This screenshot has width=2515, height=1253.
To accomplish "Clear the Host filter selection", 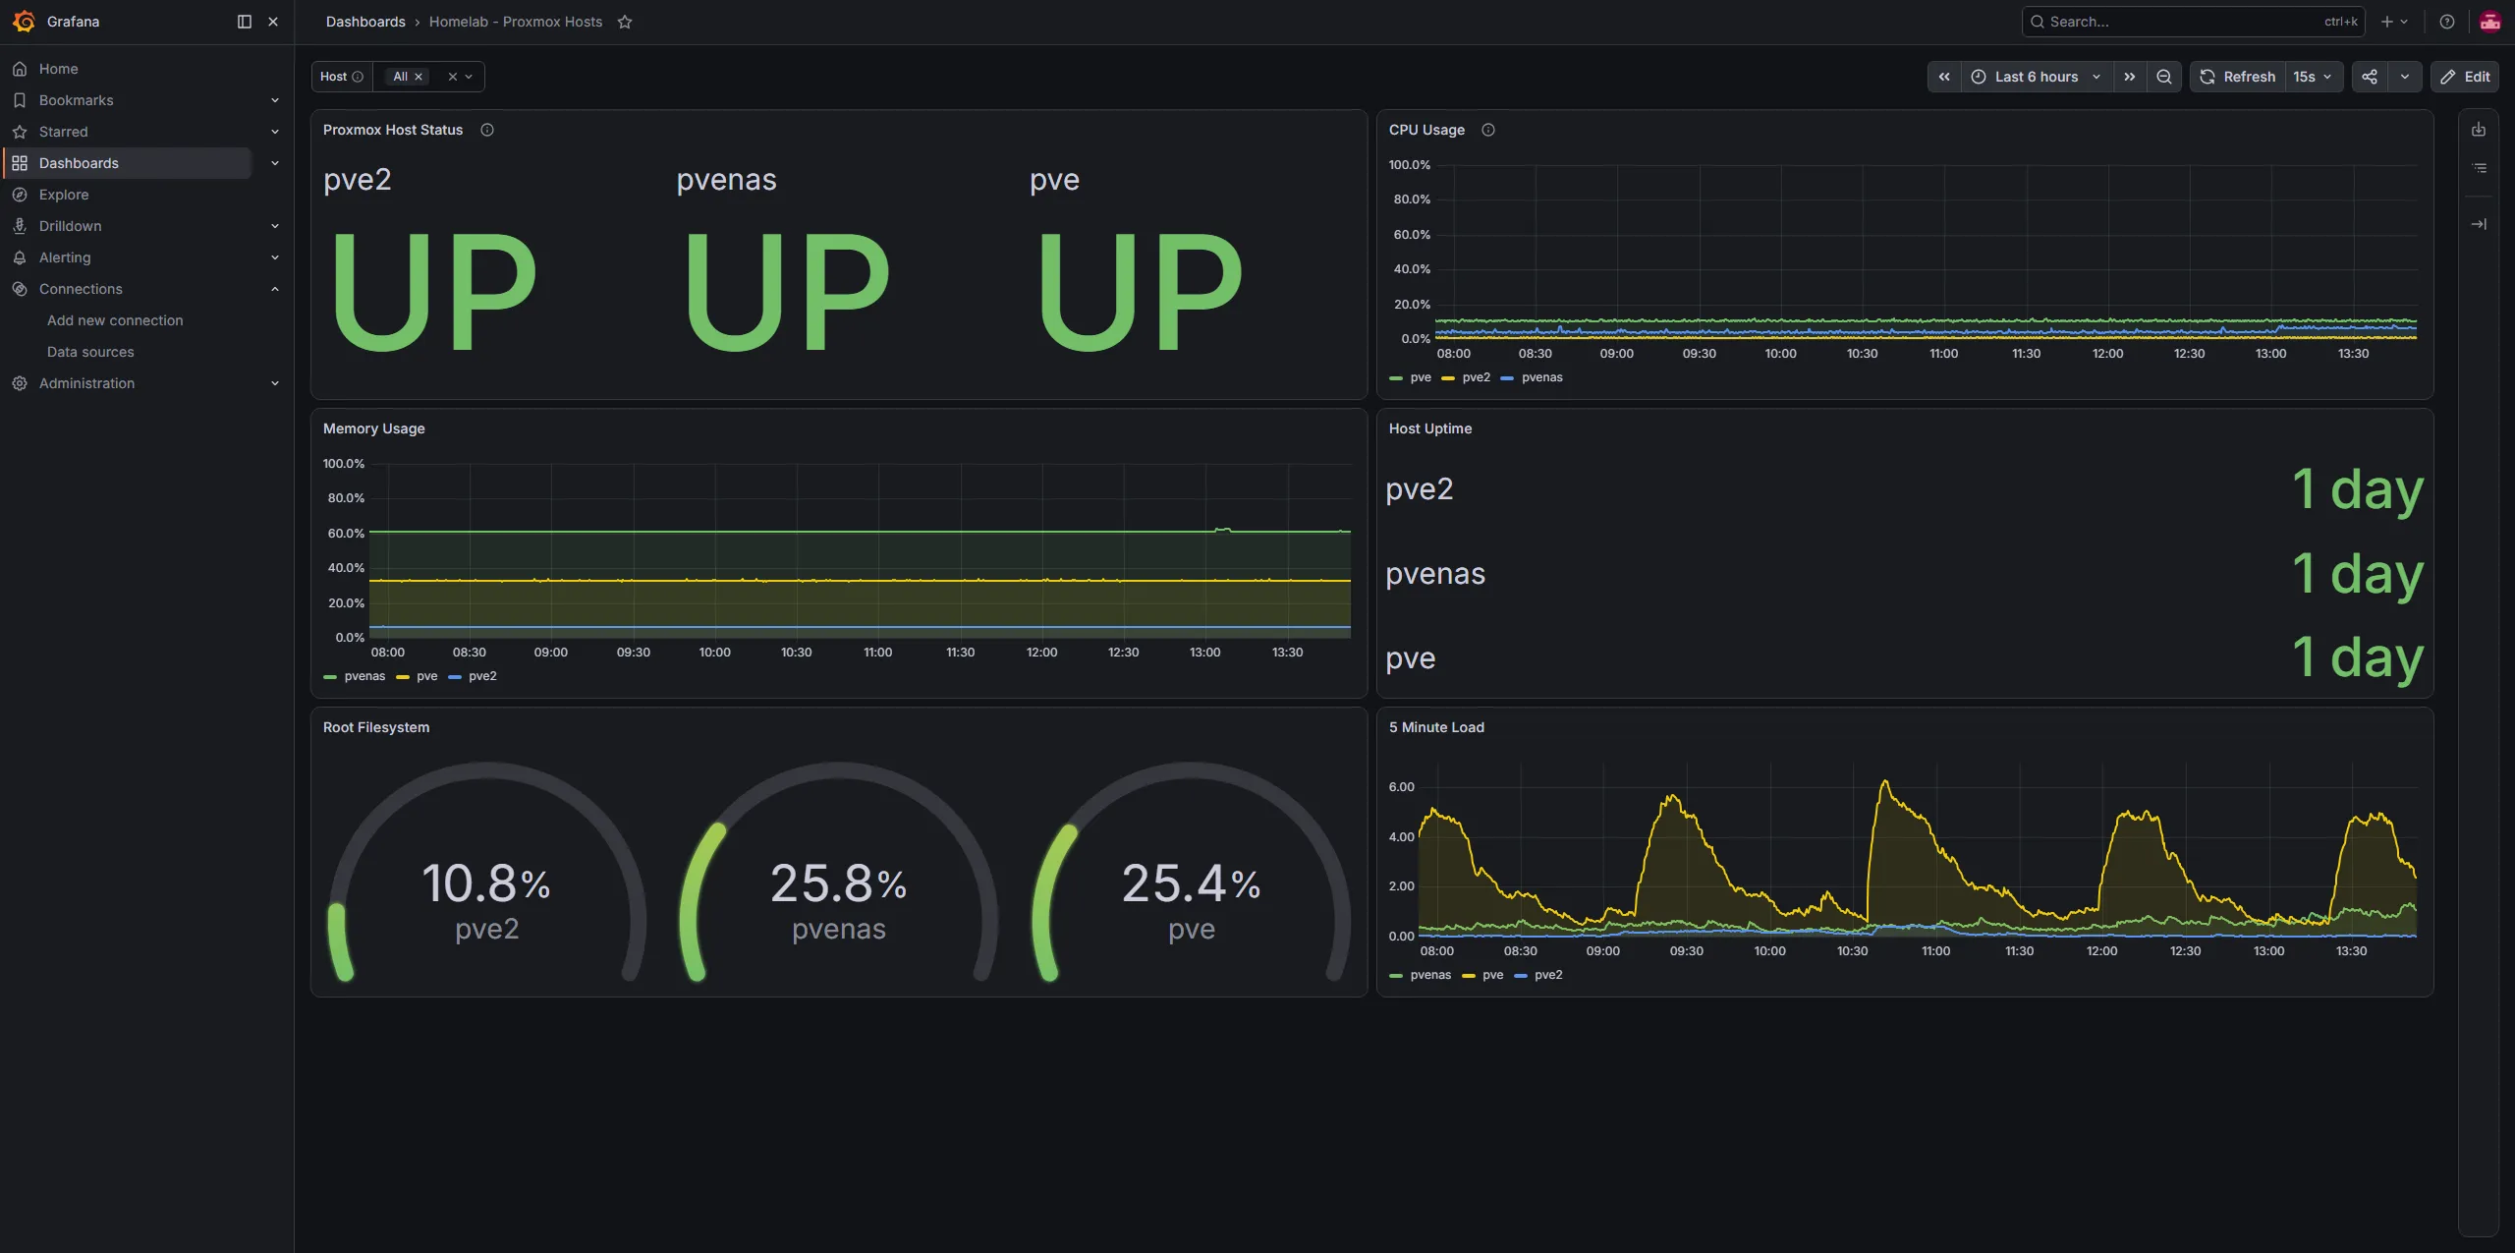I will [x=453, y=77].
